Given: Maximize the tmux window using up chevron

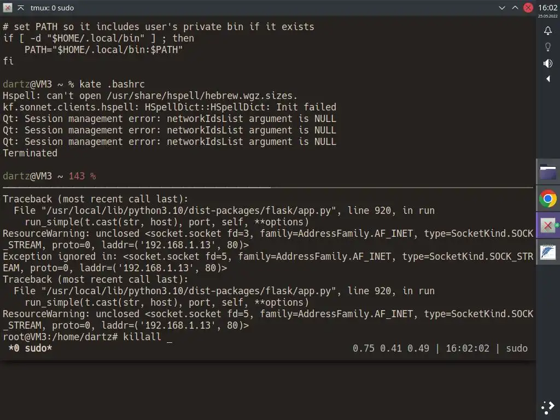Looking at the screenshot, I should click(515, 8).
